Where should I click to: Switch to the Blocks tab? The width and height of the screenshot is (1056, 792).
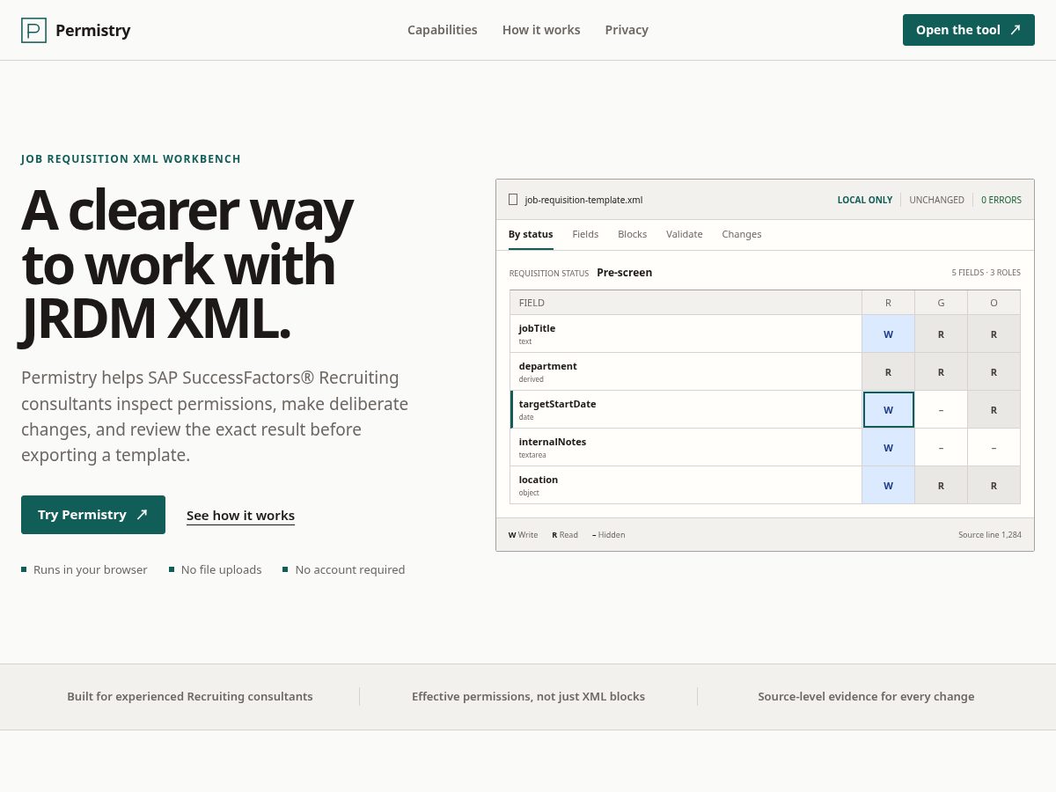[x=632, y=234]
